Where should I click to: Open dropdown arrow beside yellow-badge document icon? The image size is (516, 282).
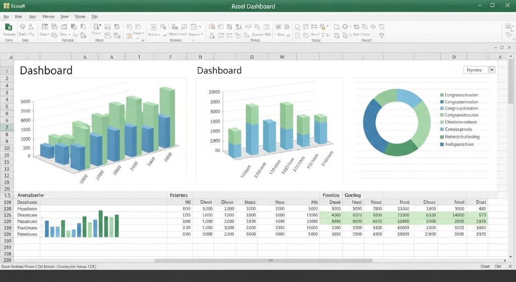pos(328,26)
